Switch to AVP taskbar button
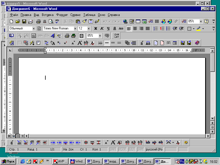This screenshot has width=220, height=165. pyautogui.click(x=61, y=161)
